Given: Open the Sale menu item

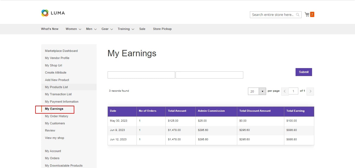Looking at the screenshot, I should tap(142, 29).
